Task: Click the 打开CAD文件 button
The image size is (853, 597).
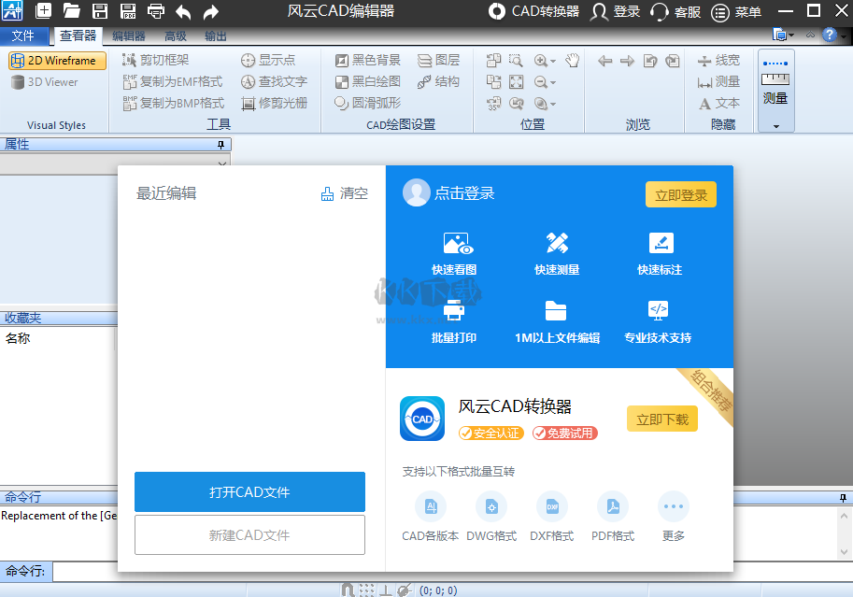Action: 249,492
